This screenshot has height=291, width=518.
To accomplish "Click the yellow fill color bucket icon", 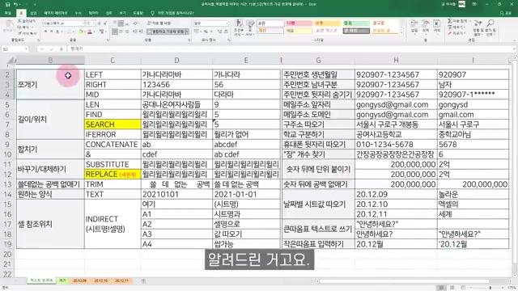I will pos(80,32).
